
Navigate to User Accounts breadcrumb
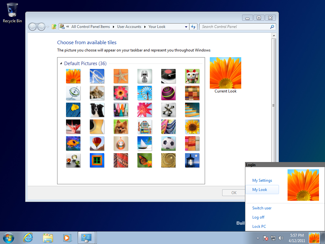pyautogui.click(x=129, y=27)
